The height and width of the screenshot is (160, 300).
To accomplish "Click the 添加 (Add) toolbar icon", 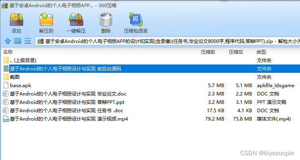I will tap(16, 20).
